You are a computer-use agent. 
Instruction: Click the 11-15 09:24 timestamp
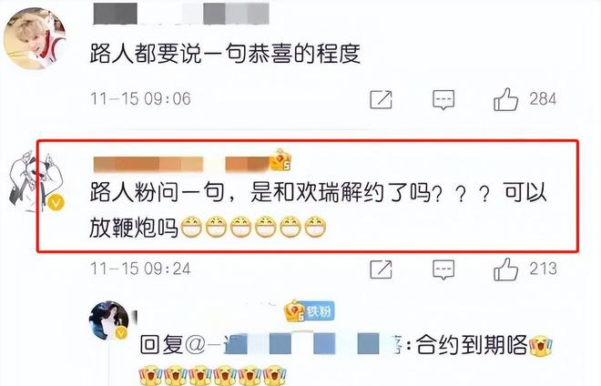click(140, 269)
